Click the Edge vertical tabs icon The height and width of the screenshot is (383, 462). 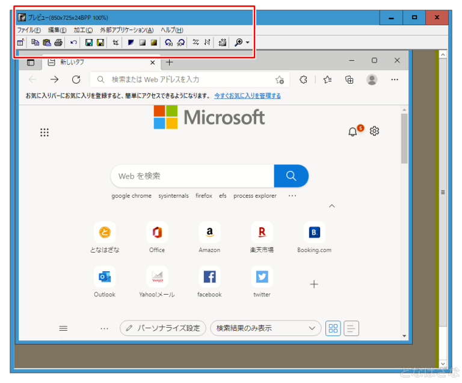pyautogui.click(x=31, y=63)
